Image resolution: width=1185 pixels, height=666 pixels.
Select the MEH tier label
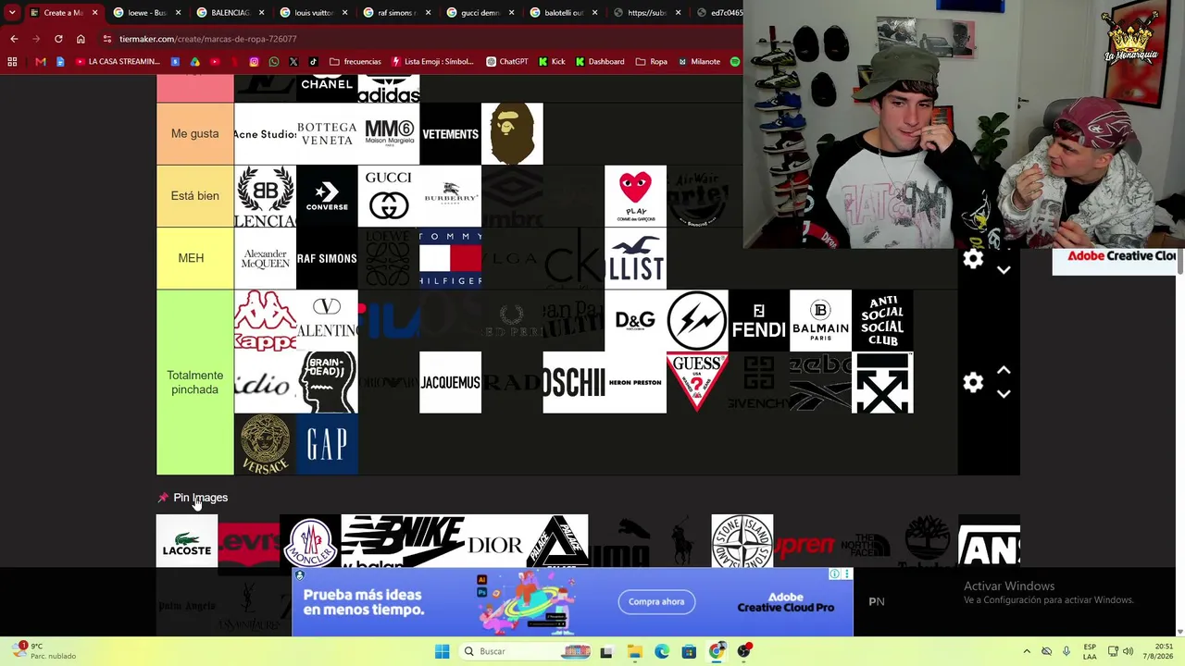coord(194,258)
